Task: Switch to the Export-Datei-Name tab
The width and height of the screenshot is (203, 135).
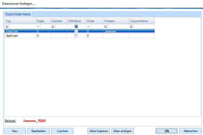Action: coord(18,14)
